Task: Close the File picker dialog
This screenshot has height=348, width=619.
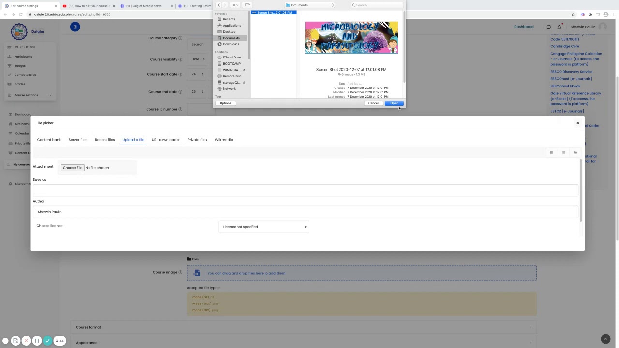Action: (577, 123)
